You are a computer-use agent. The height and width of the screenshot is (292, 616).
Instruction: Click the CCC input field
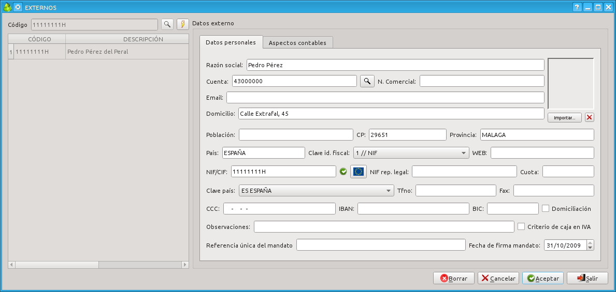(x=279, y=208)
